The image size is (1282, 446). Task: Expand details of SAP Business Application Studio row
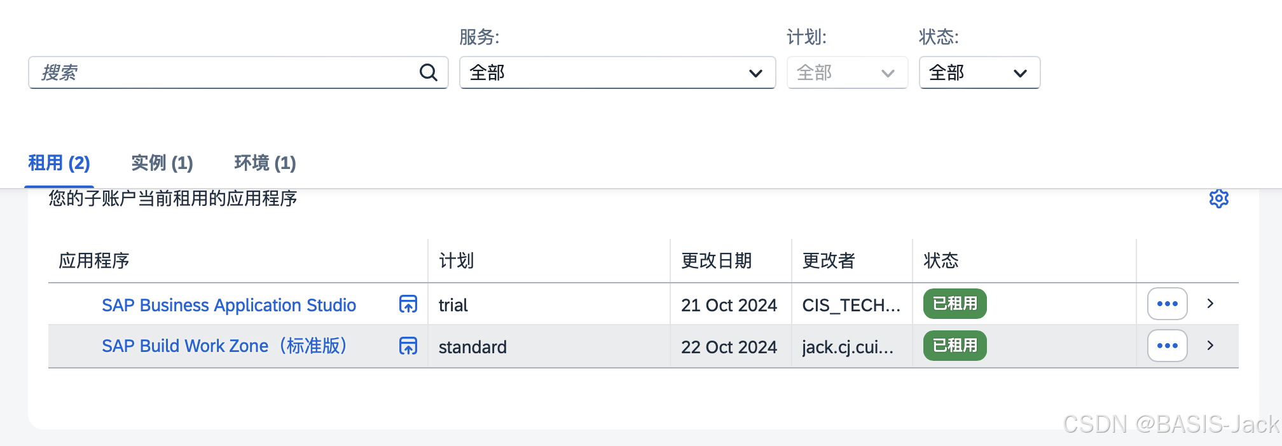coord(1209,304)
